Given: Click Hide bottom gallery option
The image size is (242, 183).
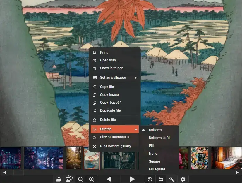Looking at the screenshot, I should click(115, 146).
